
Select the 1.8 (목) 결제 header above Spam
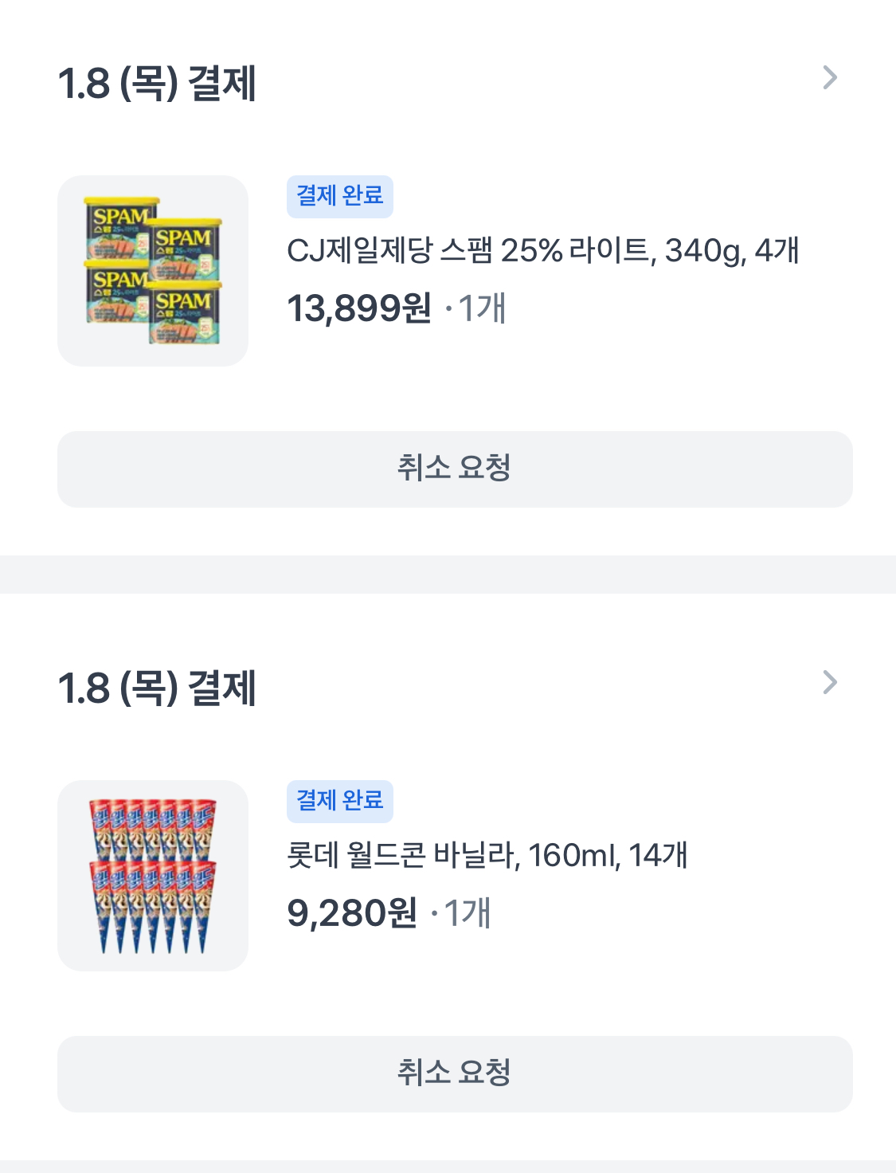pyautogui.click(x=157, y=83)
